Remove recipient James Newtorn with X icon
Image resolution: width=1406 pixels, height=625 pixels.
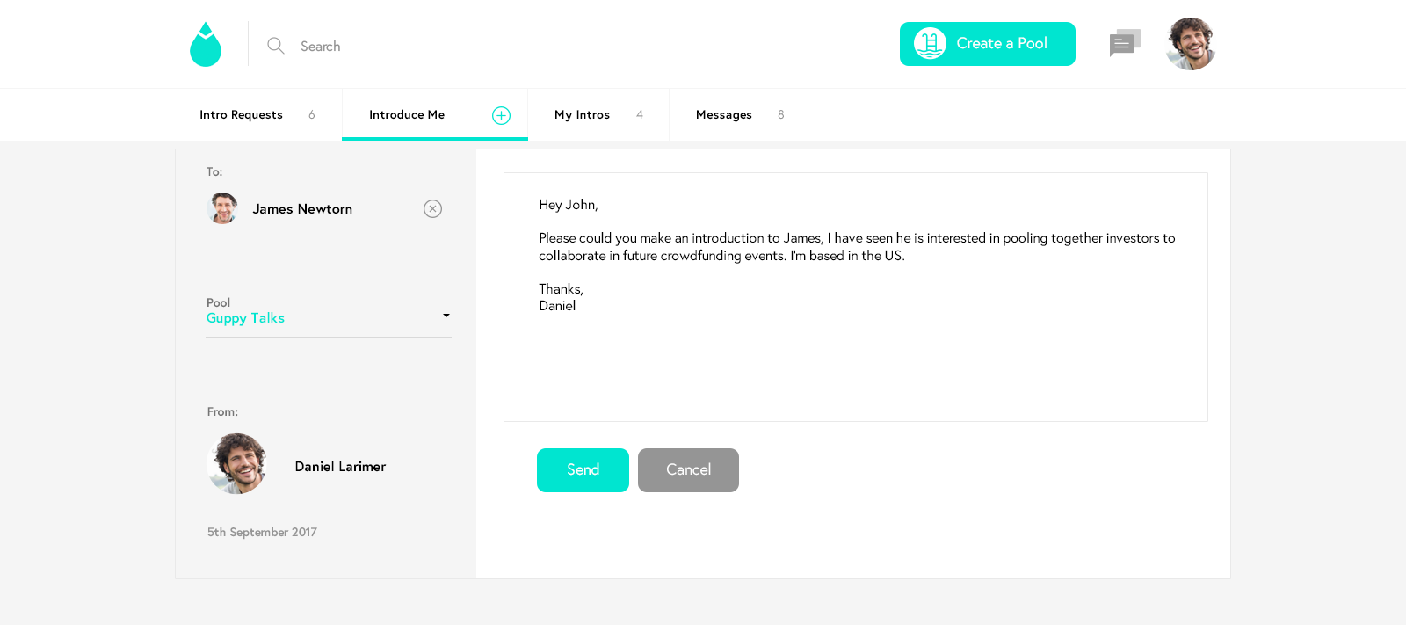click(432, 208)
